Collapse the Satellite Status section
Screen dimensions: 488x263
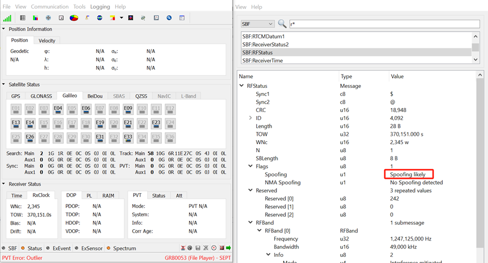pyautogui.click(x=4, y=84)
